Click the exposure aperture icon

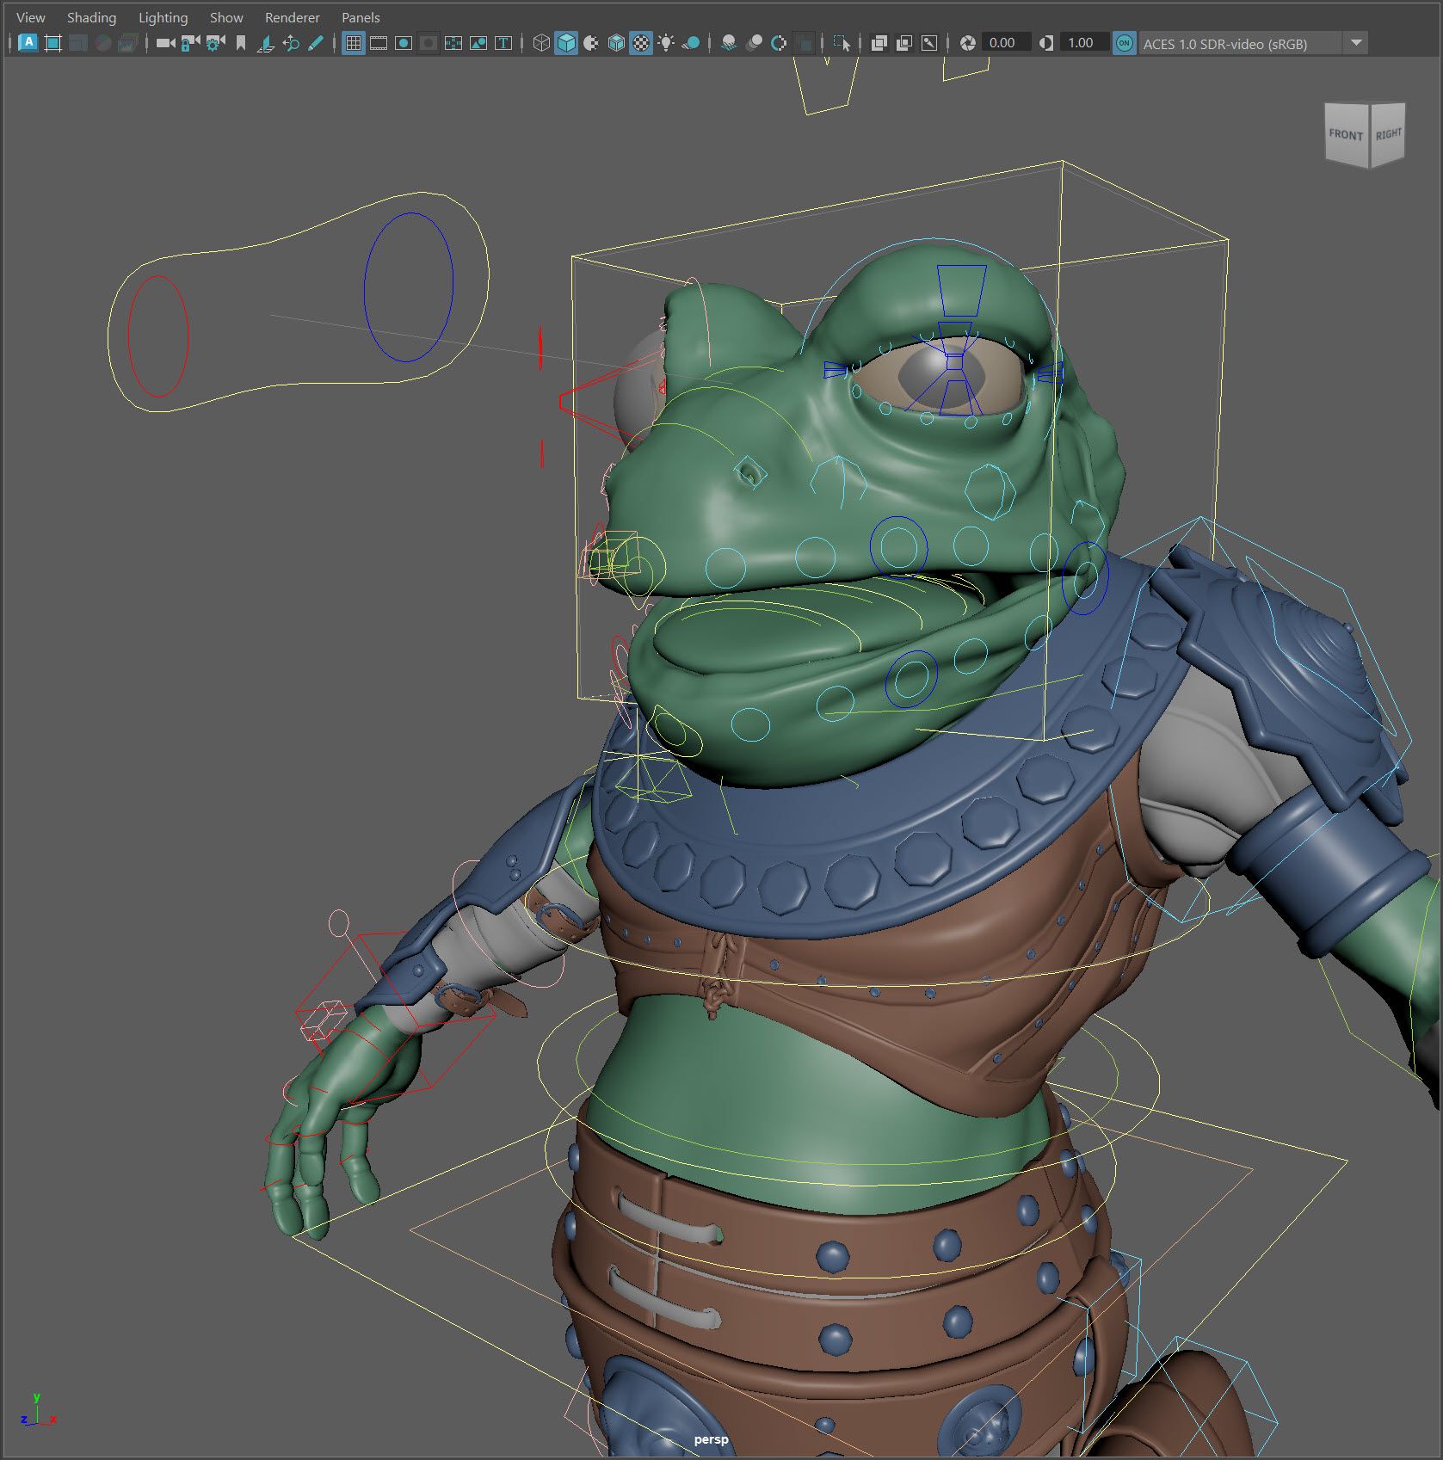coord(968,43)
